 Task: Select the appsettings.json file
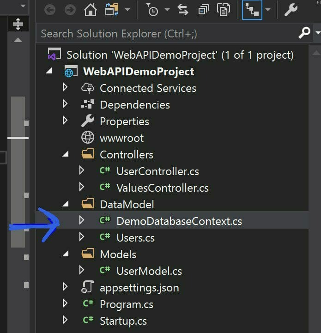click(139, 288)
